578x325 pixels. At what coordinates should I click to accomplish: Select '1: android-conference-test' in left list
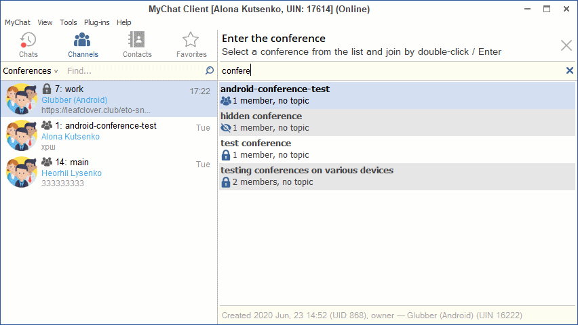point(109,135)
